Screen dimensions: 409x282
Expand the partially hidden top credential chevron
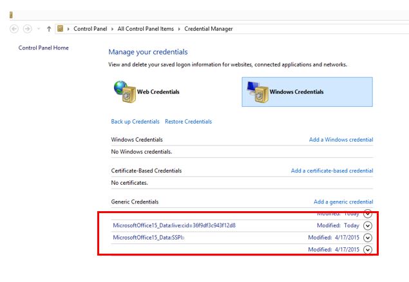(x=368, y=214)
